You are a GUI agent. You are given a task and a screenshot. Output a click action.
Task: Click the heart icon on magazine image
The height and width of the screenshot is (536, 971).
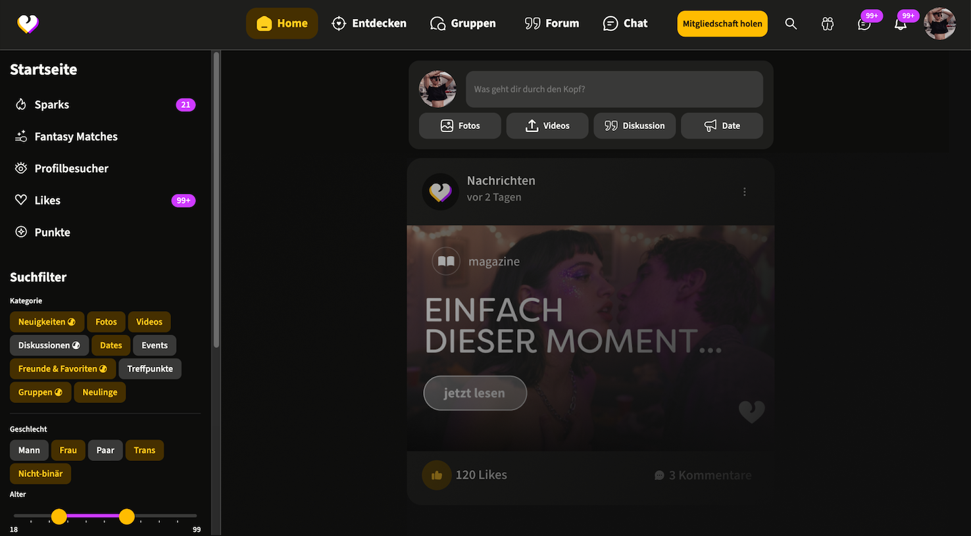pos(751,412)
